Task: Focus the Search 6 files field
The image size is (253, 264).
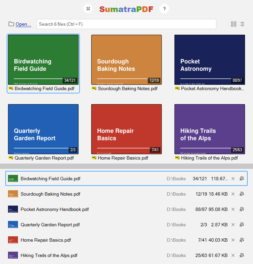Action: [x=126, y=24]
